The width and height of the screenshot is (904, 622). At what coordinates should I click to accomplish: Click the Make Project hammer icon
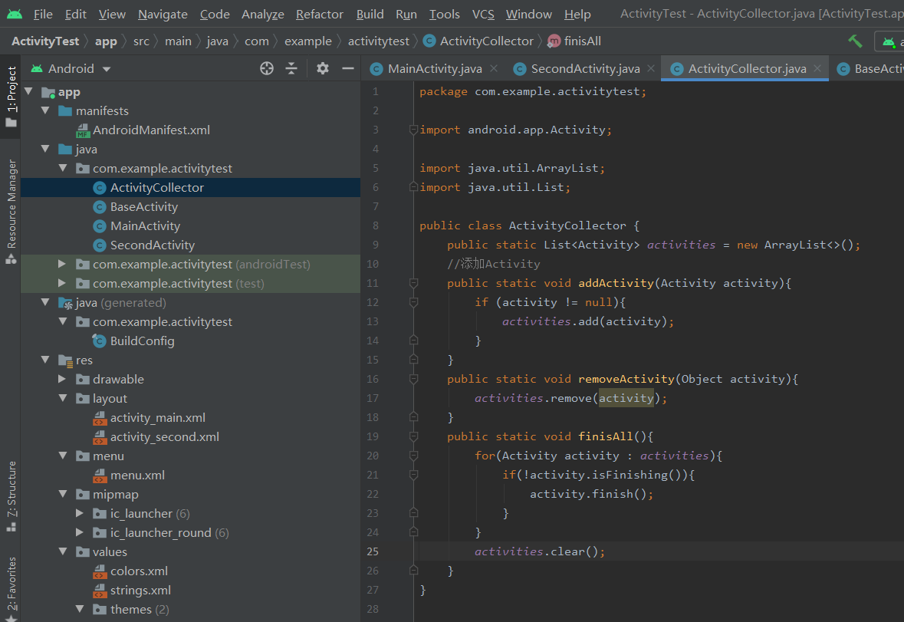(855, 41)
